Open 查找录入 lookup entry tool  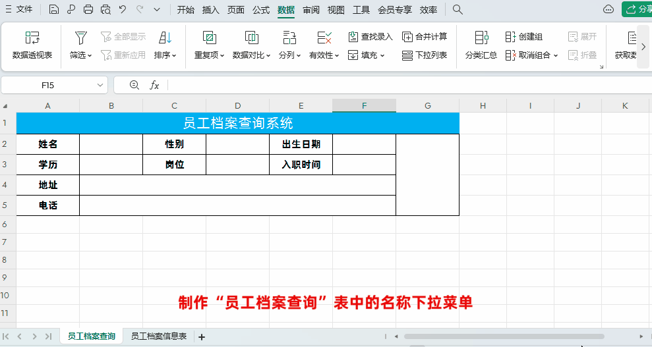click(370, 36)
